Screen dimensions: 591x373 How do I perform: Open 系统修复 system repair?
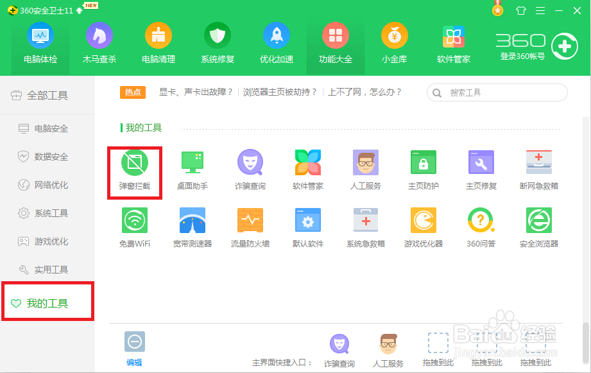(x=218, y=44)
